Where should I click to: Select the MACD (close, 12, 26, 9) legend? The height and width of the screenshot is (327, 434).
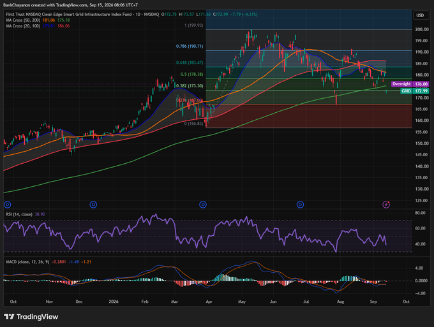click(x=27, y=262)
